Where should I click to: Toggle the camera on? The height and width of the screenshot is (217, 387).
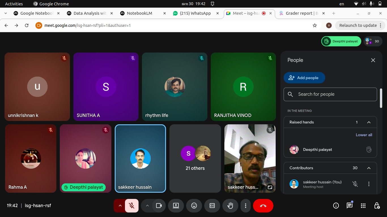159,206
